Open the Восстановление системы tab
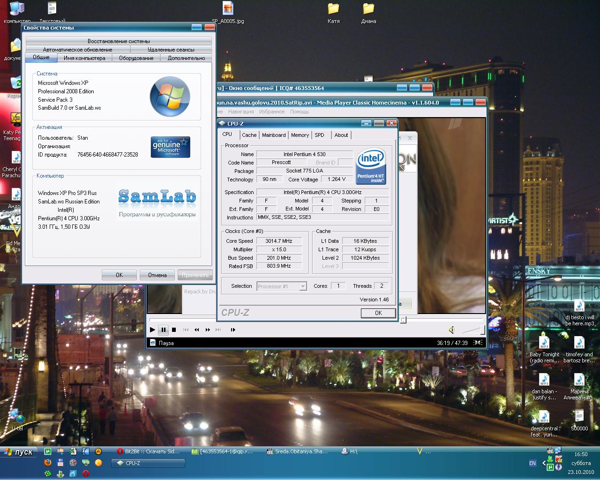Screen dimensions: 600x480 pos(119,41)
